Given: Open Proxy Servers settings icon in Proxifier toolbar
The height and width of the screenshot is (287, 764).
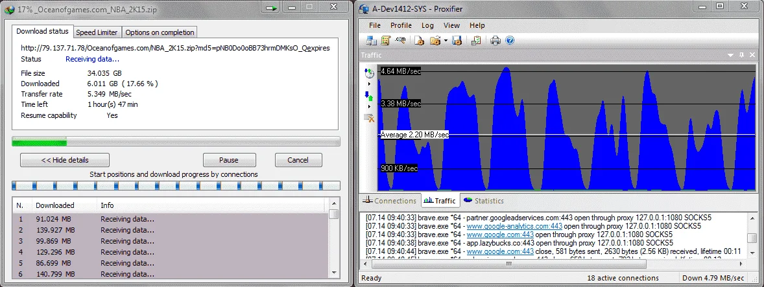Looking at the screenshot, I should tap(372, 40).
